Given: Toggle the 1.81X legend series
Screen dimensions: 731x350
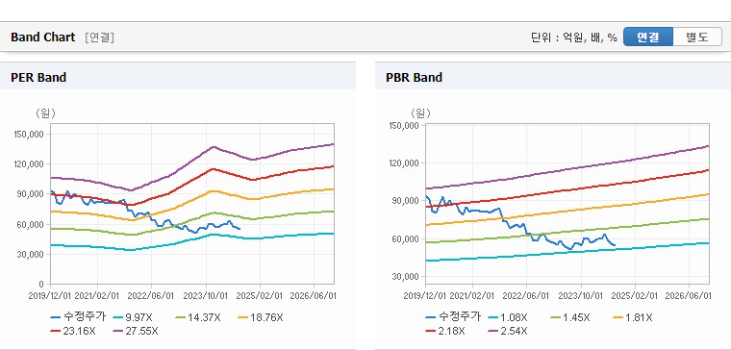Looking at the screenshot, I should pos(632,317).
